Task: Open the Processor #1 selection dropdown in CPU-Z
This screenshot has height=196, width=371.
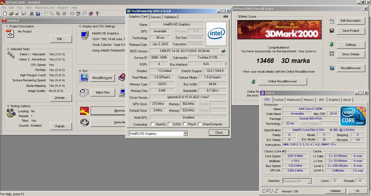Action: point(309,181)
